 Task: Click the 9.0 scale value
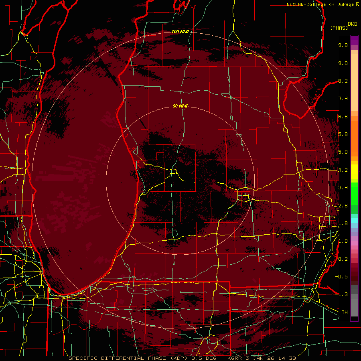pyautogui.click(x=343, y=63)
